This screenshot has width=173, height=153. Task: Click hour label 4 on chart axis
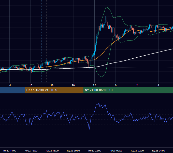tap(158, 85)
